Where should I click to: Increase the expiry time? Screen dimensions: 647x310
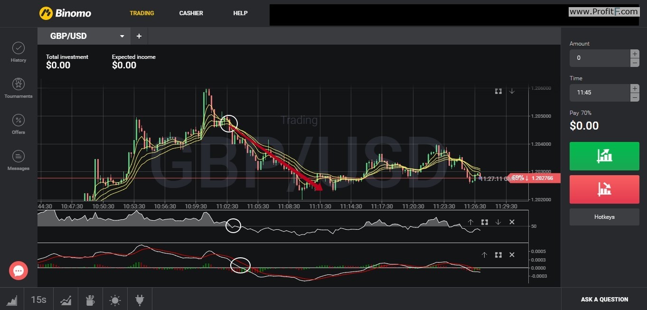pos(635,88)
